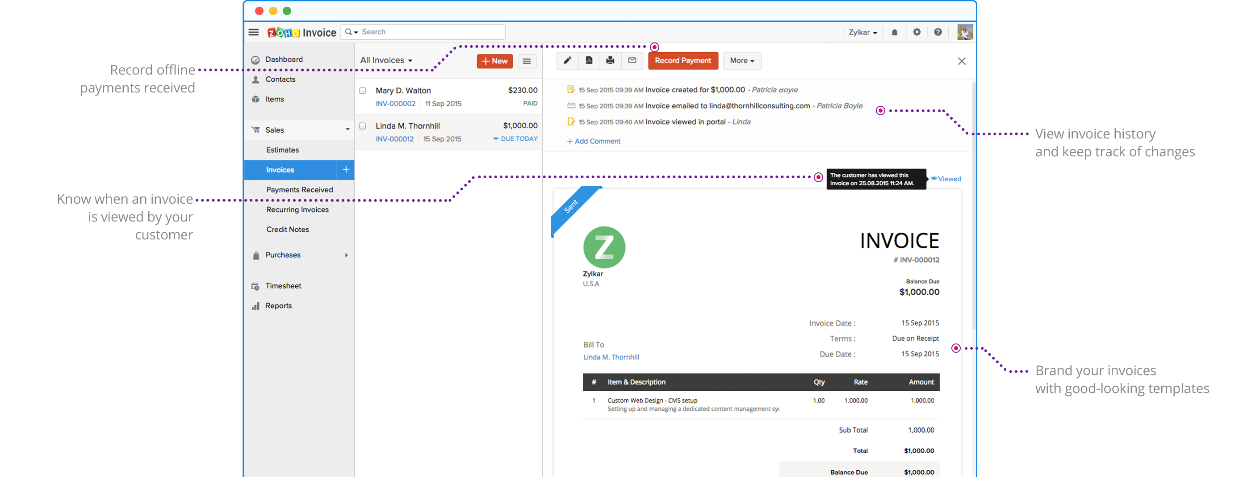Open the hamburger navigation menu

point(254,32)
